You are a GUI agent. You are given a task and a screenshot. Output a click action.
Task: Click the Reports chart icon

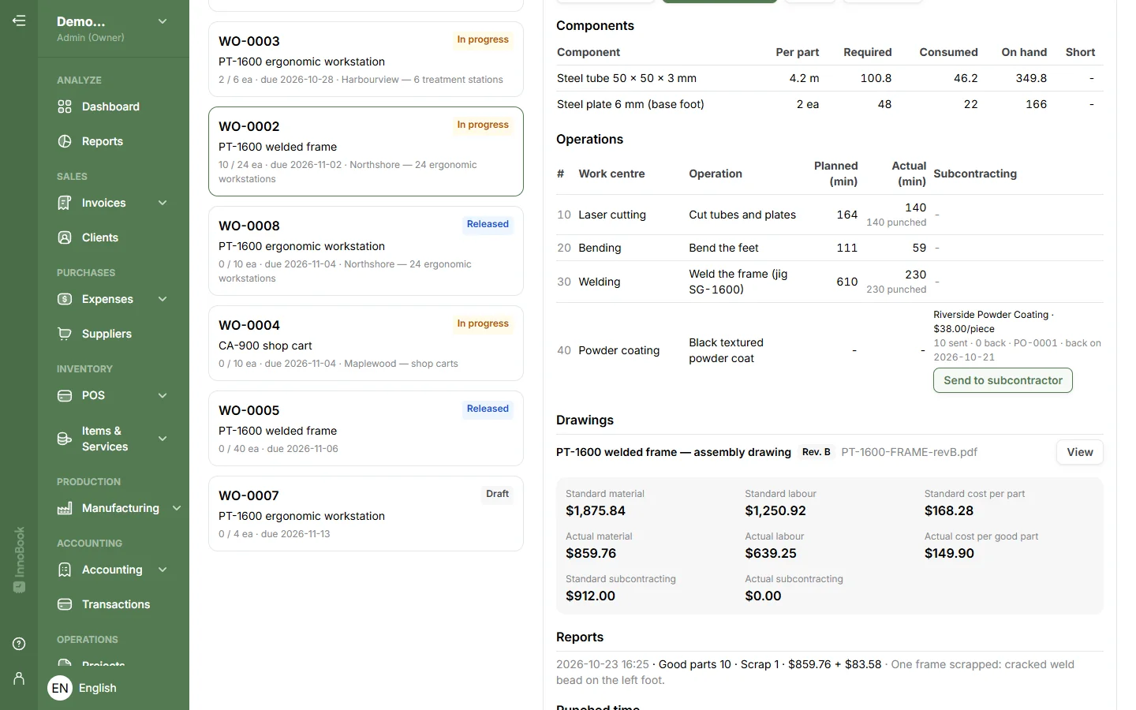coord(65,141)
